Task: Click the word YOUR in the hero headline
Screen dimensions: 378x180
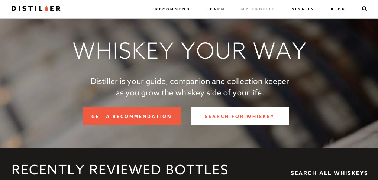Action: tap(214, 51)
